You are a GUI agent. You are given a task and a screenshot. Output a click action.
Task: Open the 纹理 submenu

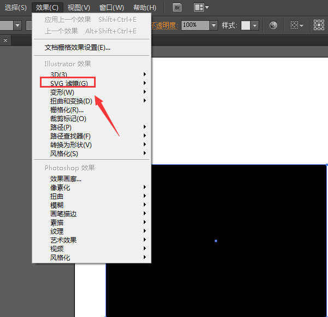tap(92, 231)
